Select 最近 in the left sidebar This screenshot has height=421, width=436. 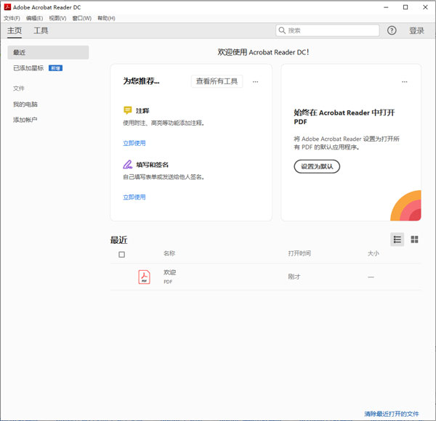coord(48,52)
